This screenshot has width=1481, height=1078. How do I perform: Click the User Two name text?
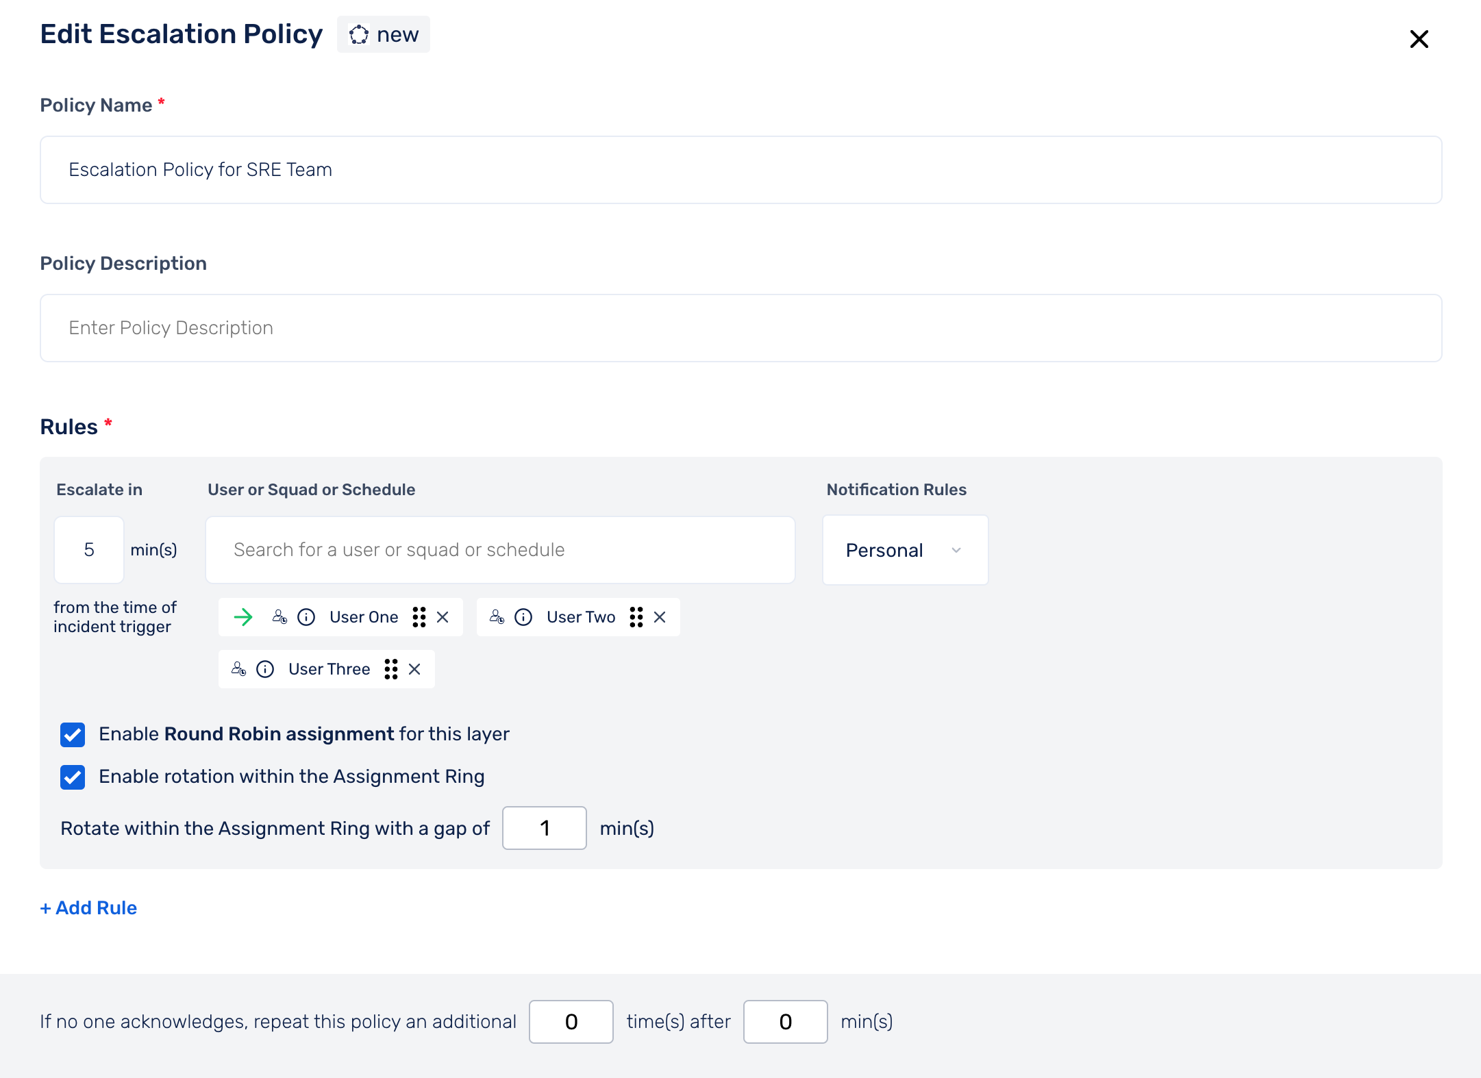(581, 617)
